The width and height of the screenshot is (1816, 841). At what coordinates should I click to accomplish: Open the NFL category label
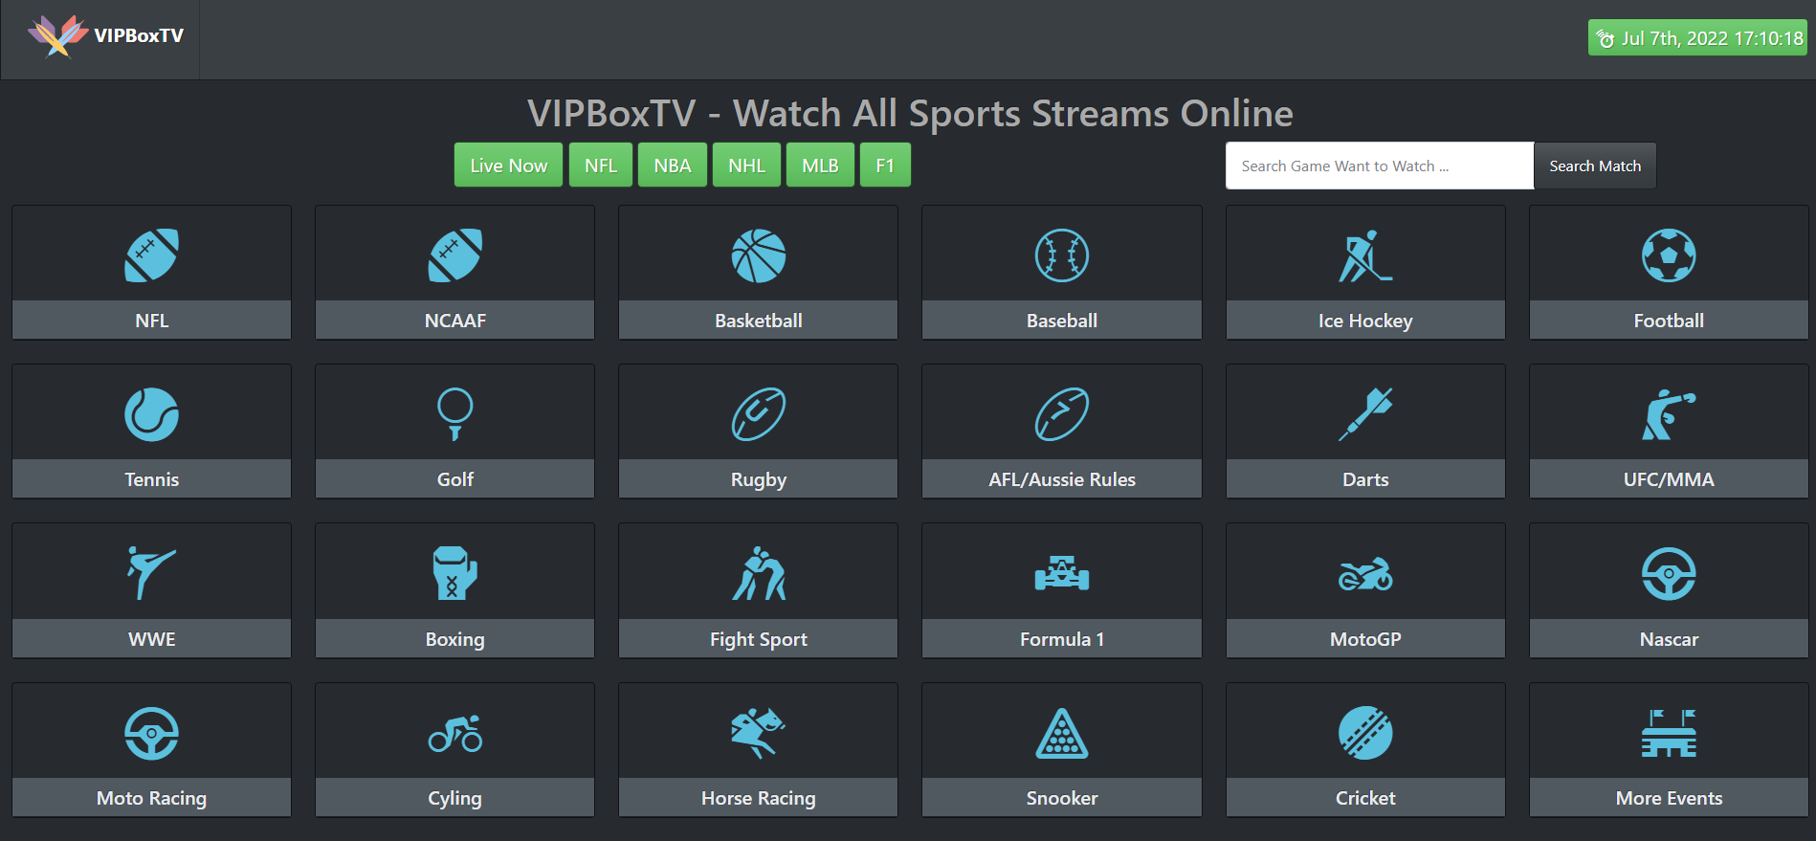(x=151, y=321)
